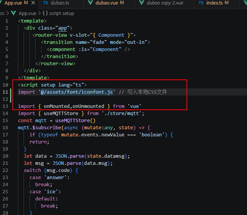The width and height of the screenshot is (247, 215).
Task: Click the '@/assets/font/iconfont.js' import path
Action: tap(77, 92)
